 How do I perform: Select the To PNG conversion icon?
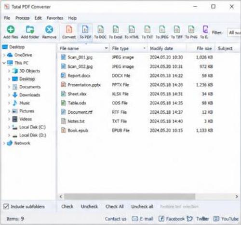point(191,29)
